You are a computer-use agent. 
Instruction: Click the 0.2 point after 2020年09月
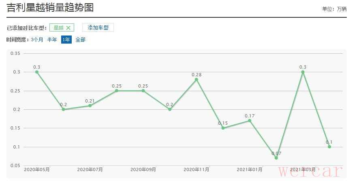click(170, 109)
